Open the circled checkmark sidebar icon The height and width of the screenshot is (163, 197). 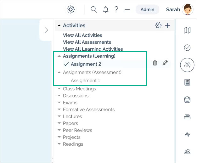187,48
